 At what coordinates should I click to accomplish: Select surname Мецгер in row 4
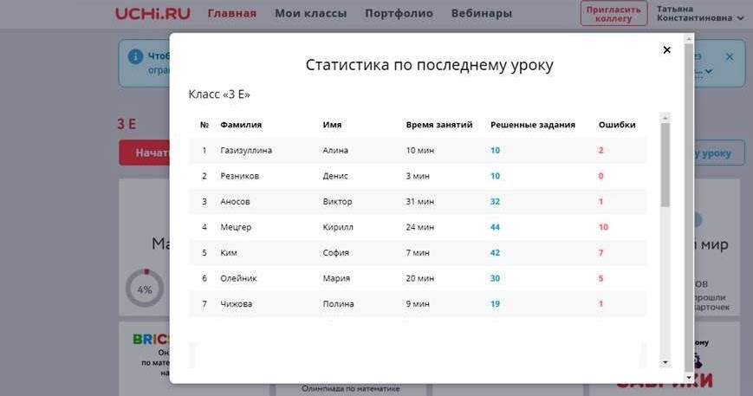236,227
